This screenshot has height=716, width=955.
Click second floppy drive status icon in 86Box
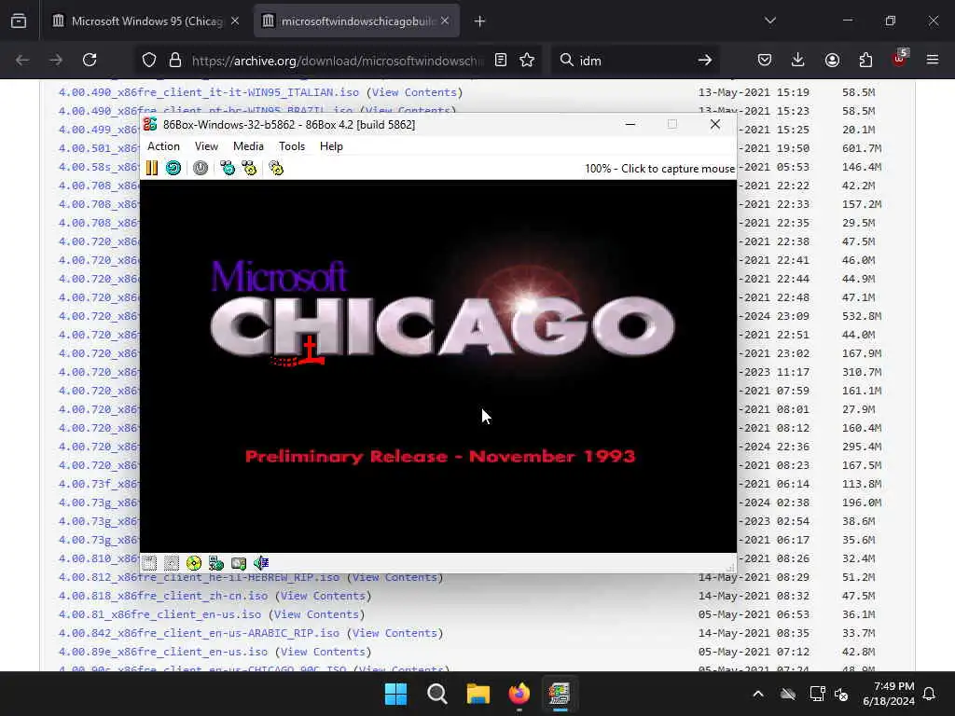(x=172, y=563)
